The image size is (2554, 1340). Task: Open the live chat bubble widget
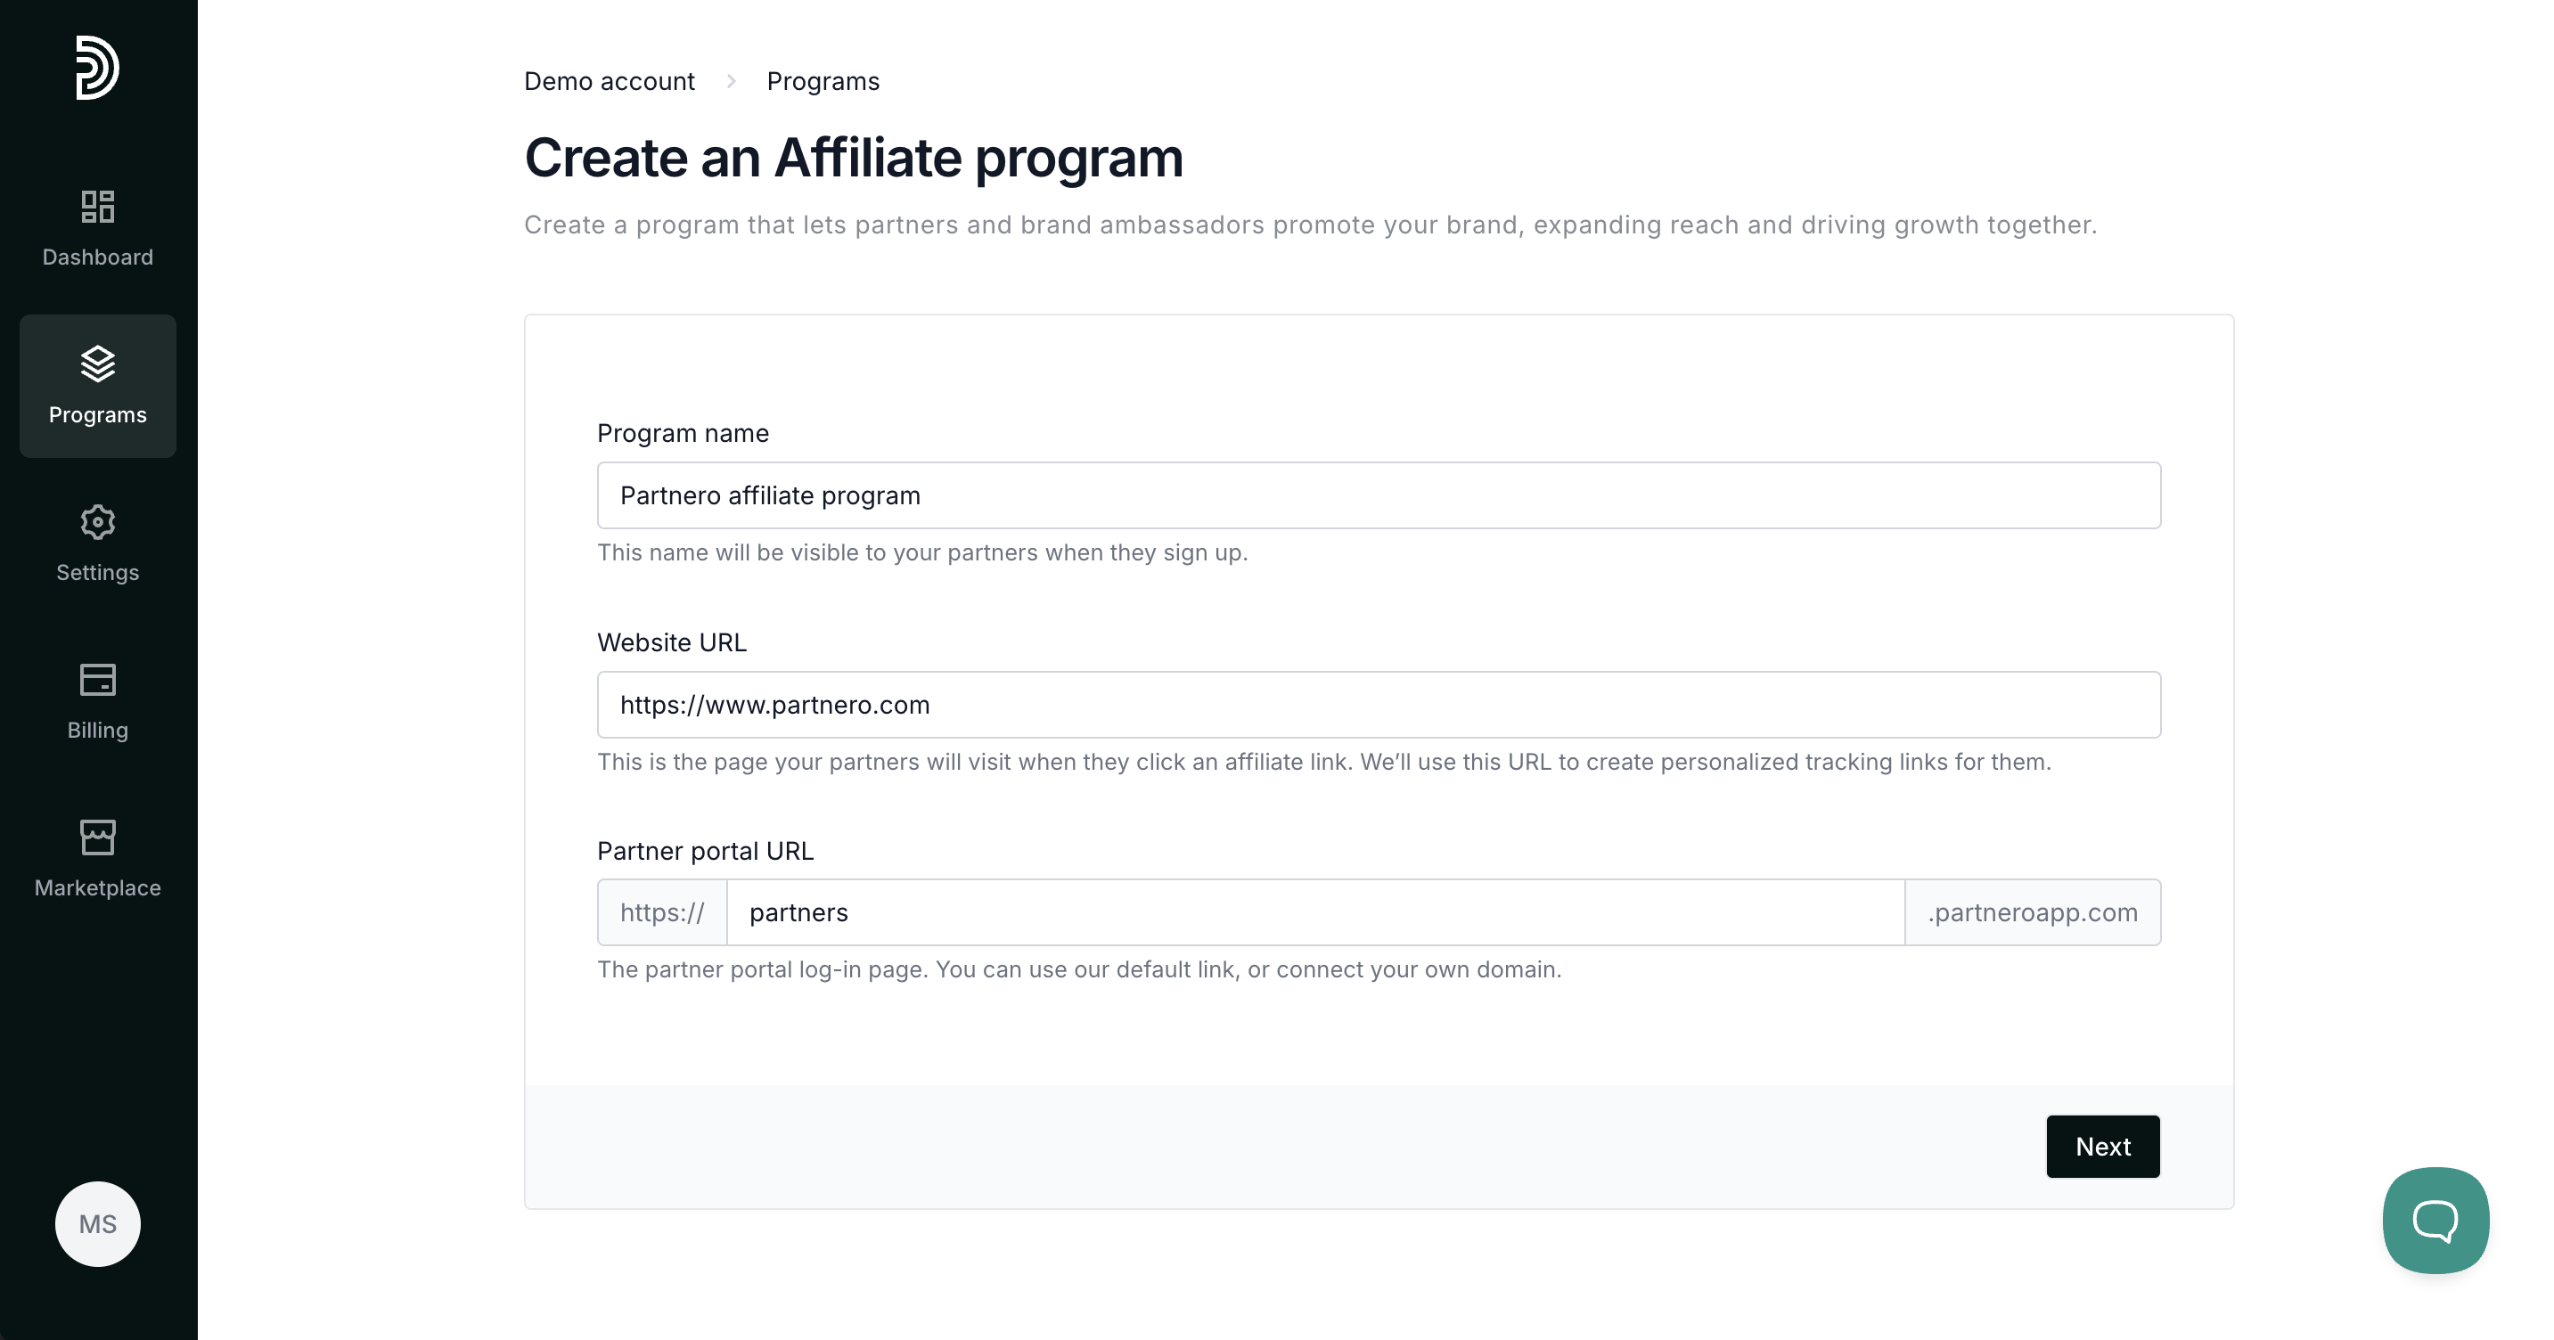(x=2435, y=1220)
